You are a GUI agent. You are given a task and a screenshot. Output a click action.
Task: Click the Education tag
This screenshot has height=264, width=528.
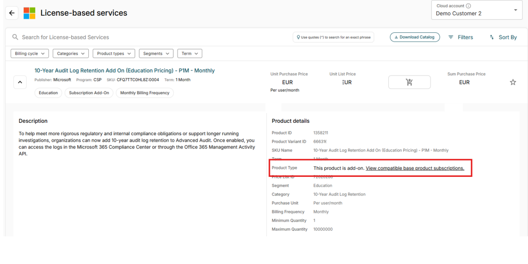click(48, 93)
